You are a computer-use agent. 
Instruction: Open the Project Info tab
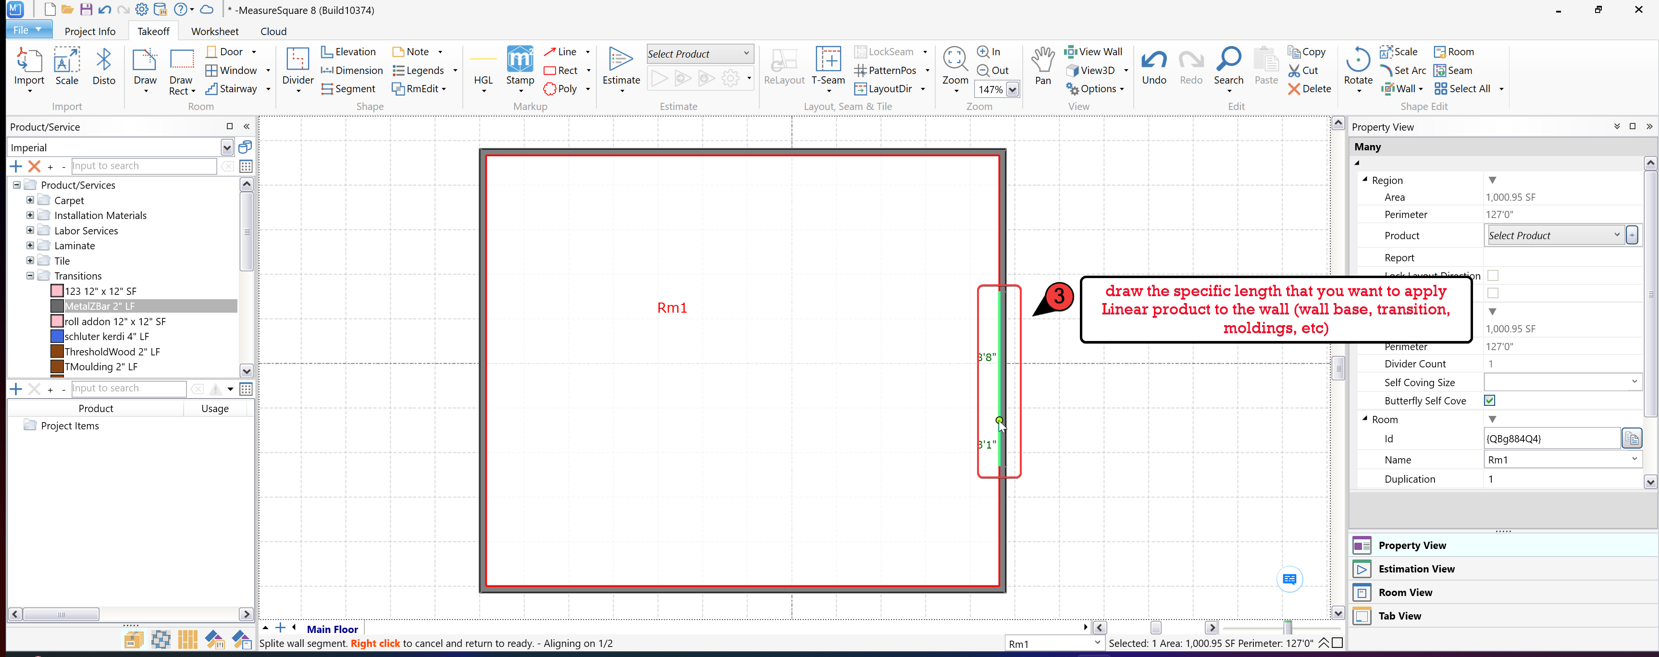tap(90, 32)
